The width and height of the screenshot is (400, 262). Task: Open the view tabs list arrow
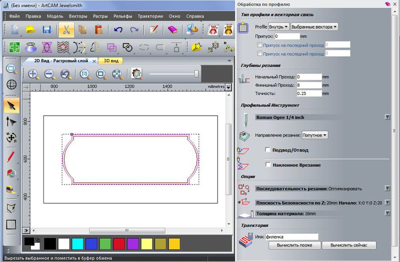[229, 60]
